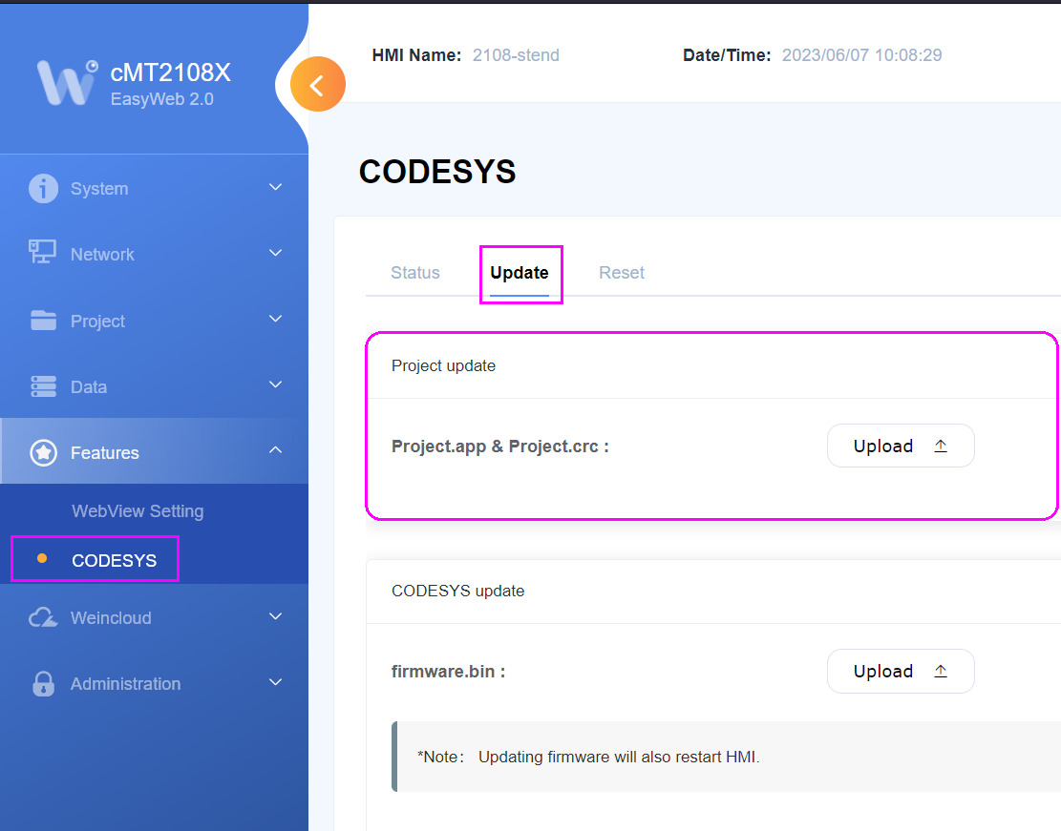Image resolution: width=1061 pixels, height=831 pixels.
Task: Click the 'Date/Time:' label
Action: [x=727, y=54]
